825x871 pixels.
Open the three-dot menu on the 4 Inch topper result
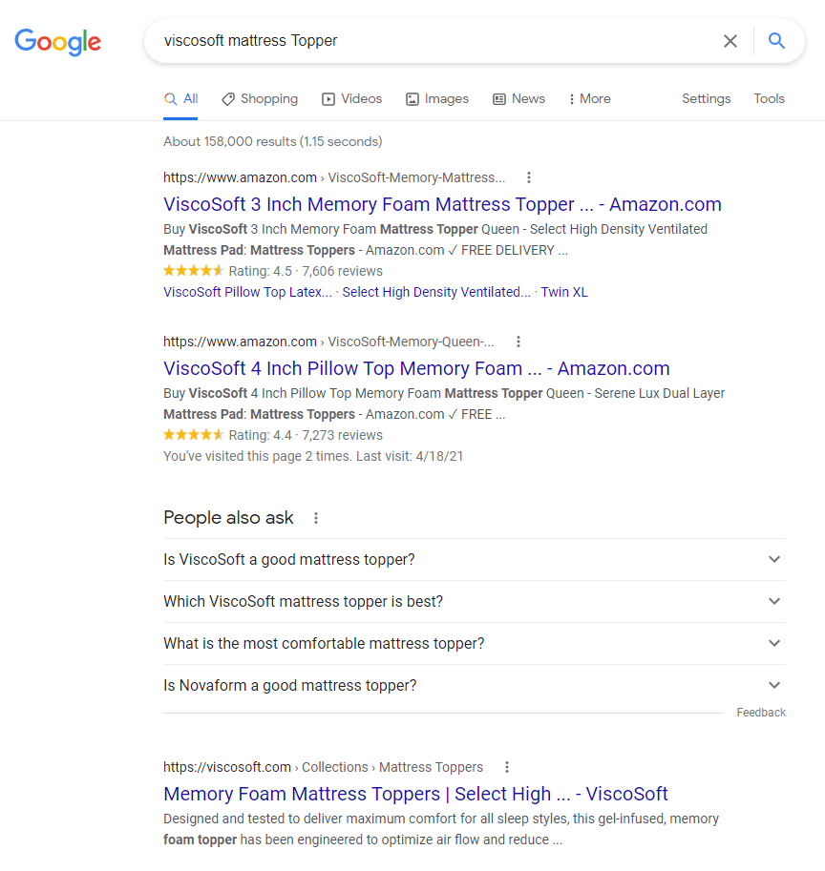tap(518, 342)
